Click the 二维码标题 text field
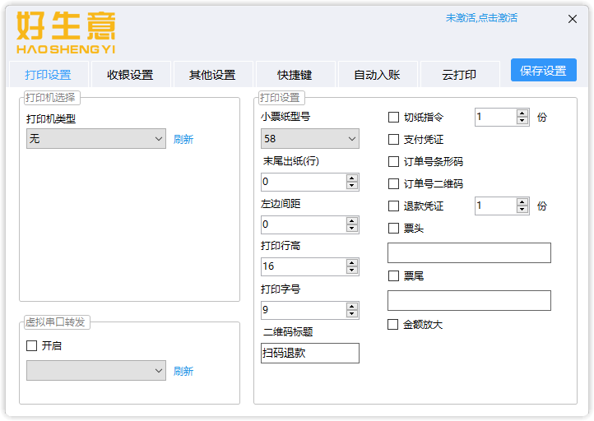Viewport: 594px width, 421px height. point(309,354)
